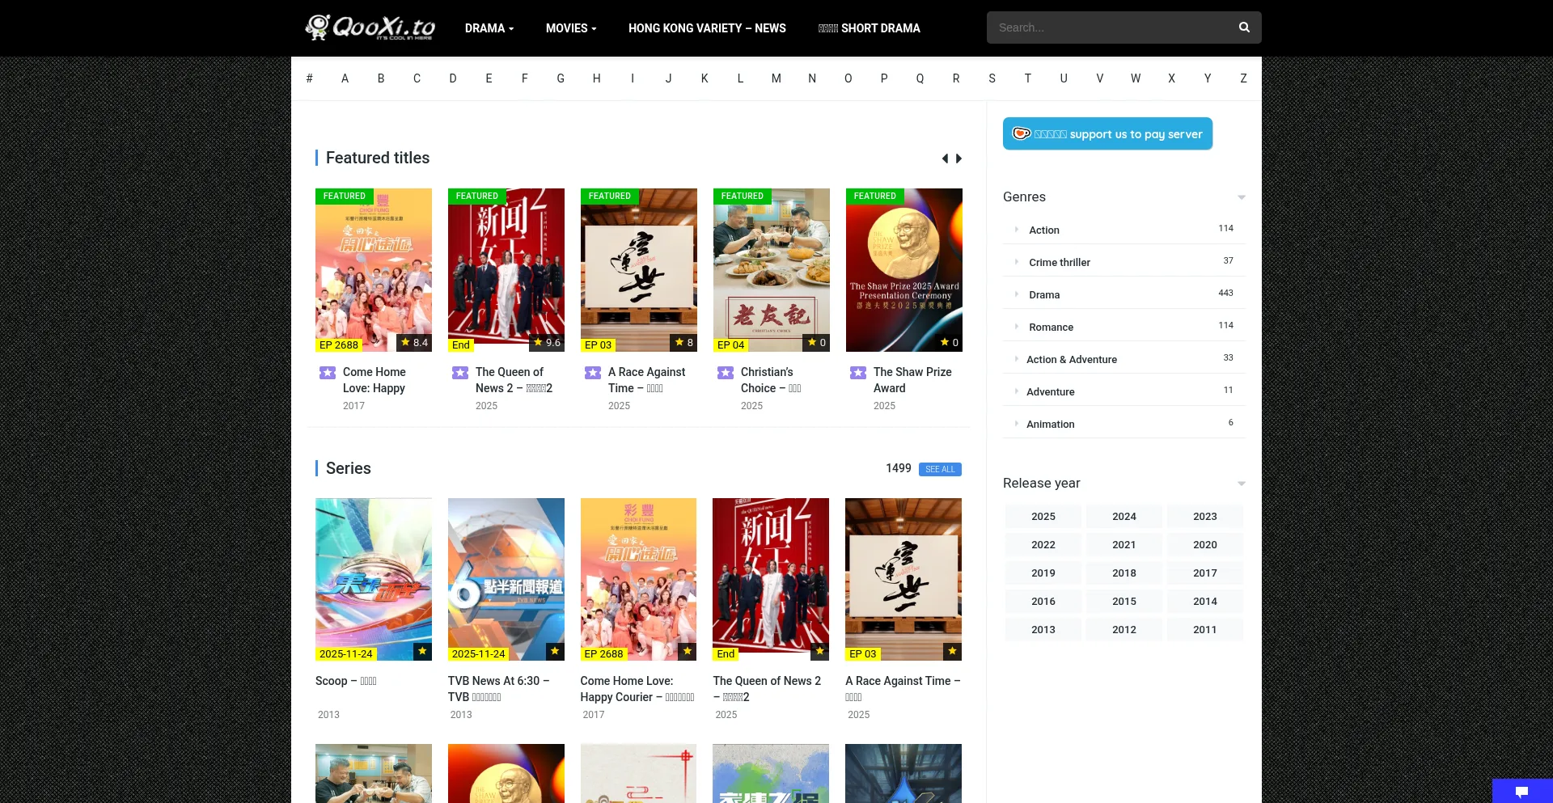This screenshot has height=803, width=1553.
Task: Filter by Crime thriller genre
Action: pos(1059,262)
